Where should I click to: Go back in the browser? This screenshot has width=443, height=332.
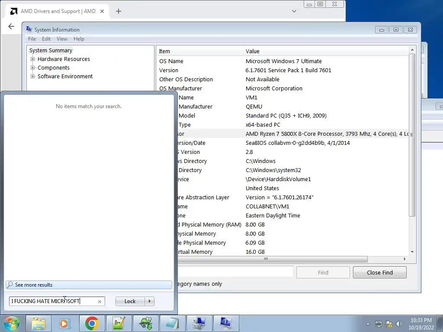pyautogui.click(x=11, y=26)
